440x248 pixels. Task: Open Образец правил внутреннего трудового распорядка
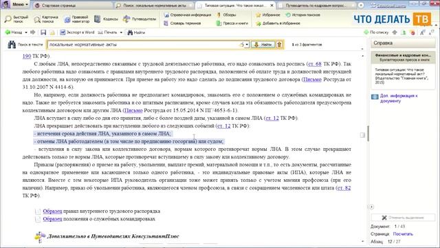52,211
